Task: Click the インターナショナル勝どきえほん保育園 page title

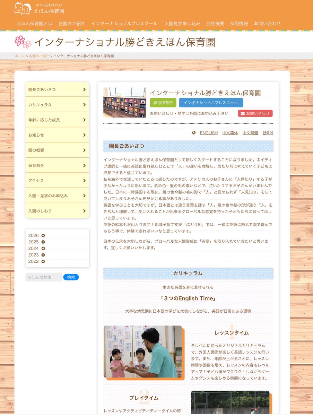Action: [125, 42]
